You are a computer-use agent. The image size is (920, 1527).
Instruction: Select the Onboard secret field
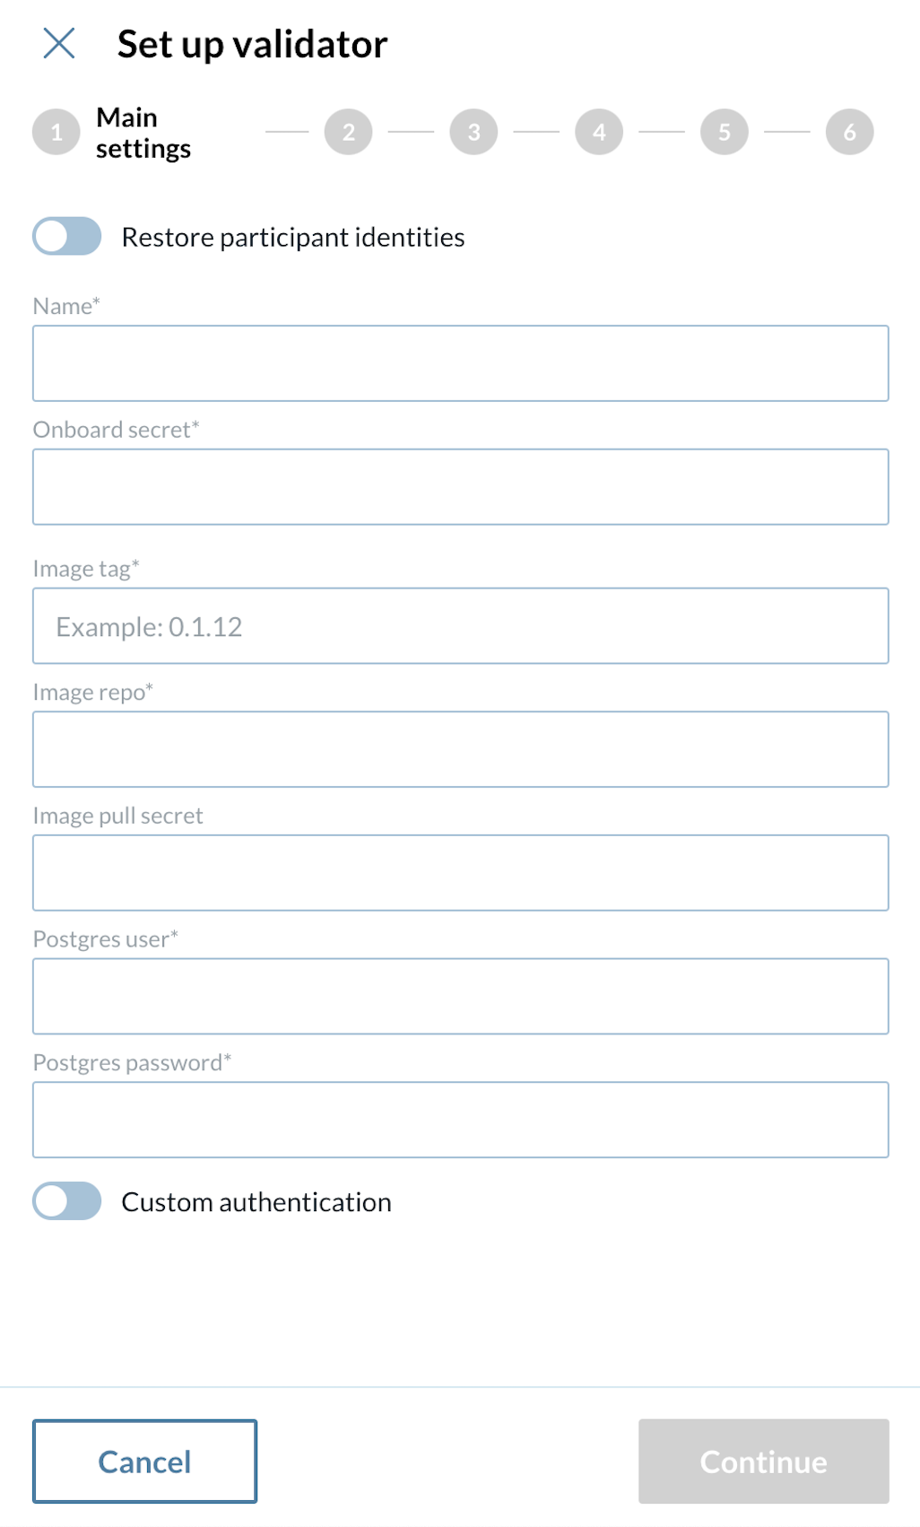460,486
